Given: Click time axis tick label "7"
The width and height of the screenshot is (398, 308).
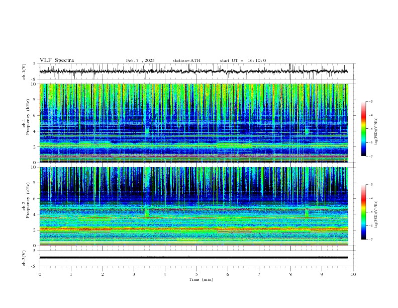Looking at the screenshot, I should tap(259, 274).
